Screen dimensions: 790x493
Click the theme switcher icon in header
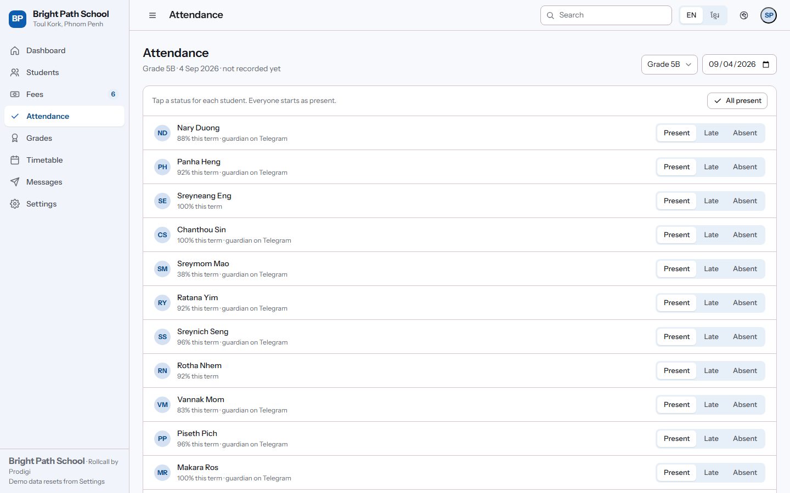[x=744, y=15]
